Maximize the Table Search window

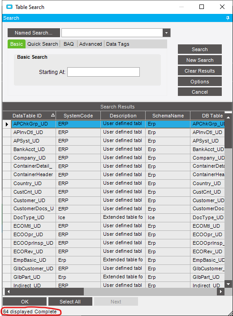point(202,7)
